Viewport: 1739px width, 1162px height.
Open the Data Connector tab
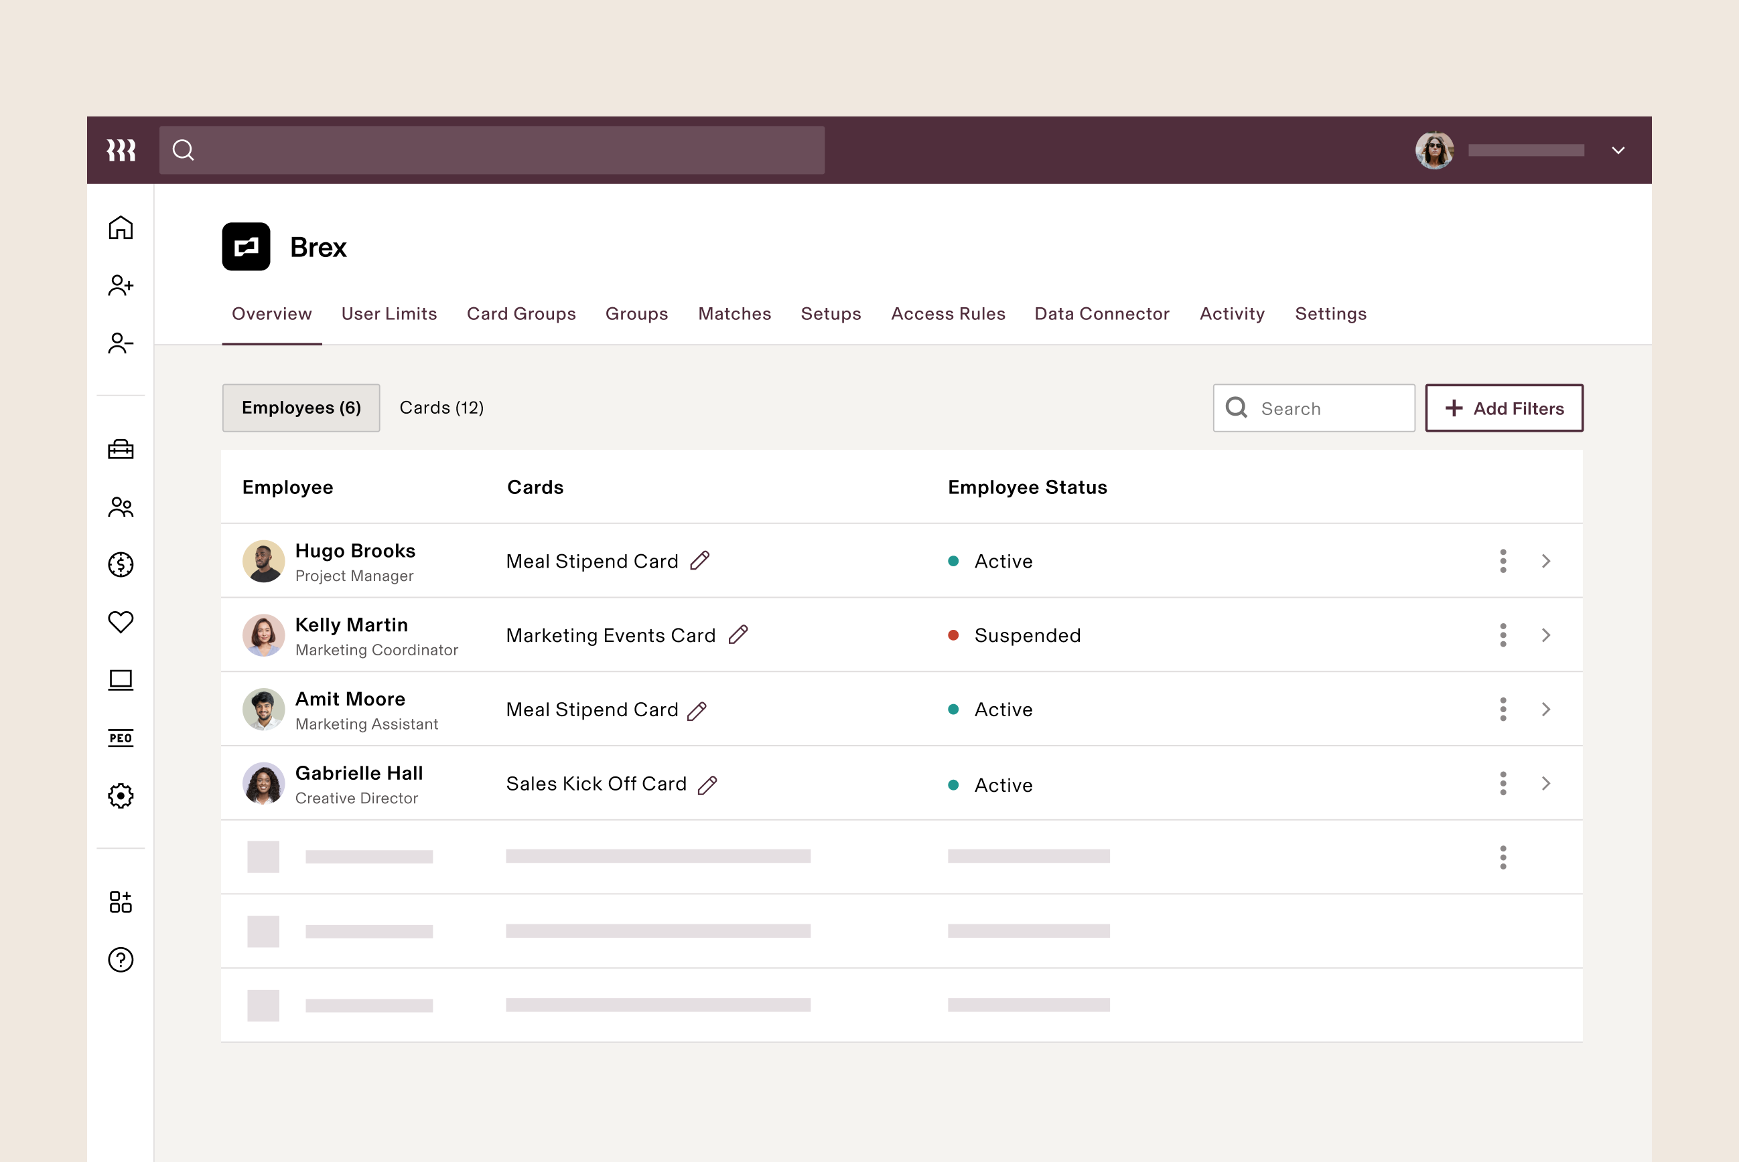click(1101, 313)
